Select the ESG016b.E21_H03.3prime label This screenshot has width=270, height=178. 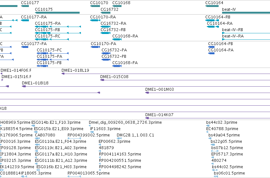(62, 167)
